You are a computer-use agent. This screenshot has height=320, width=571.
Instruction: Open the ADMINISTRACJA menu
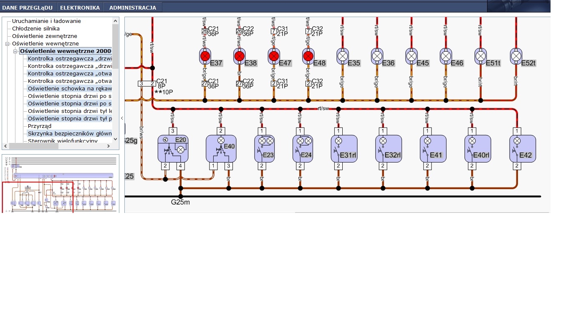point(133,7)
